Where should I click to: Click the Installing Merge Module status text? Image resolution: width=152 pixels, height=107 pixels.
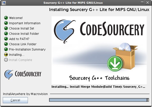98,87
